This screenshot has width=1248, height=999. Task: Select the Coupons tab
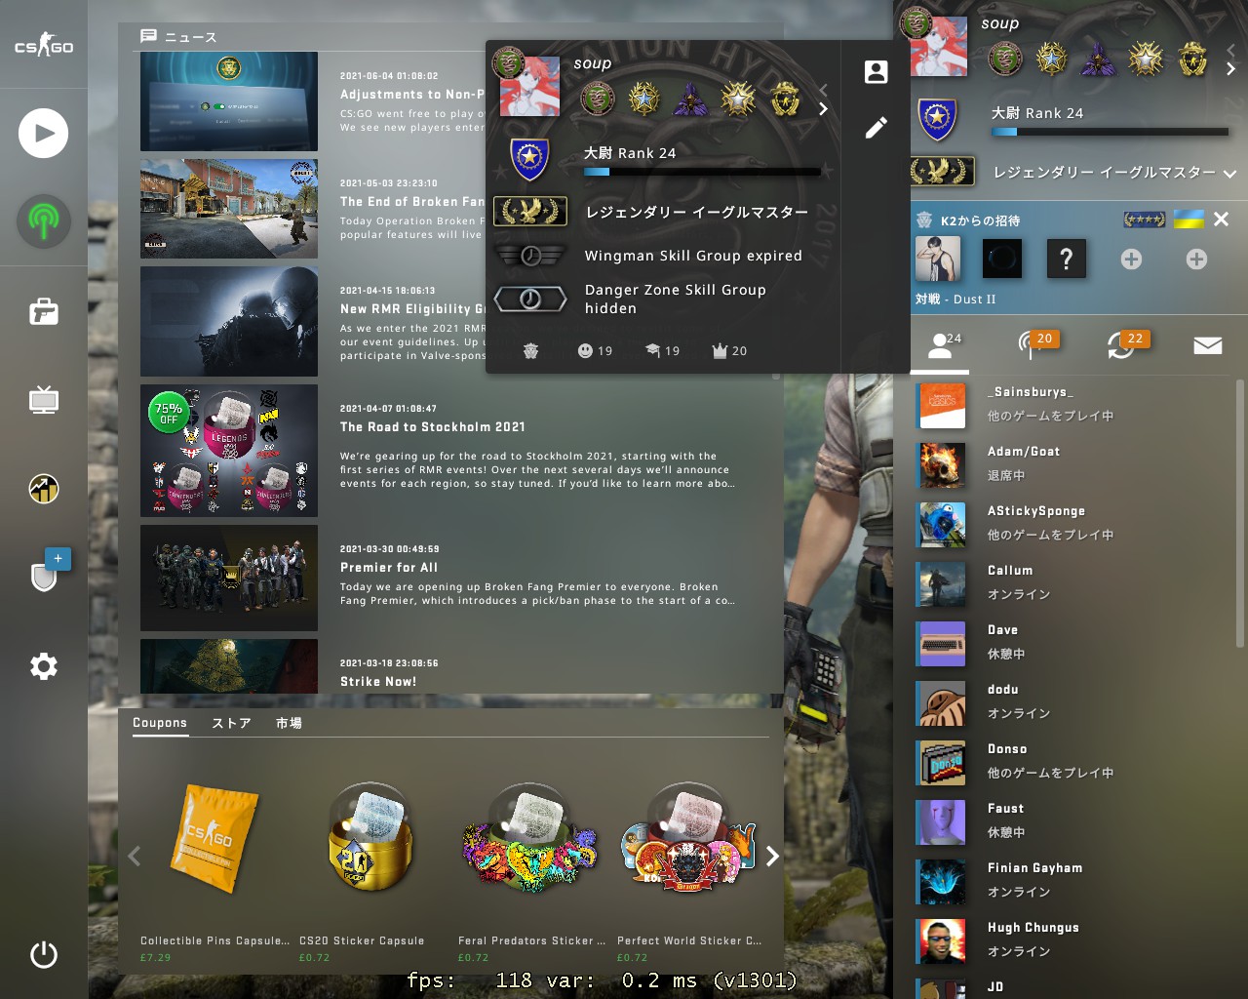(160, 723)
